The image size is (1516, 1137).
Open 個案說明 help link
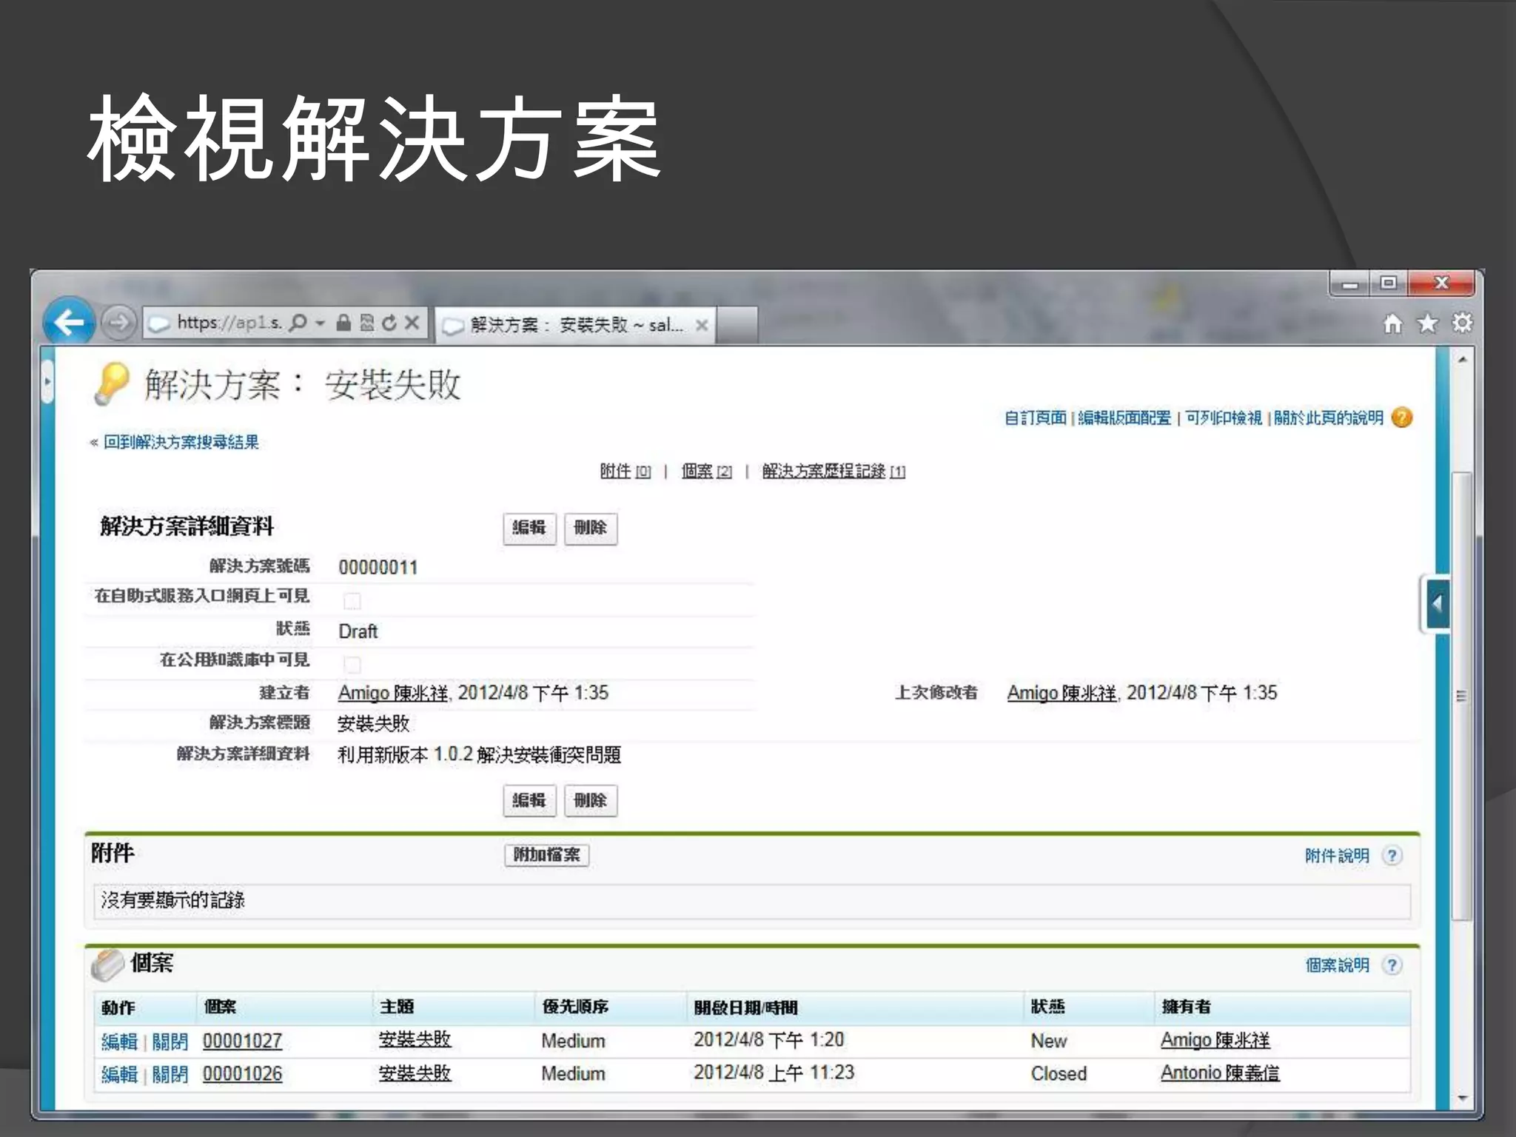tap(1337, 965)
